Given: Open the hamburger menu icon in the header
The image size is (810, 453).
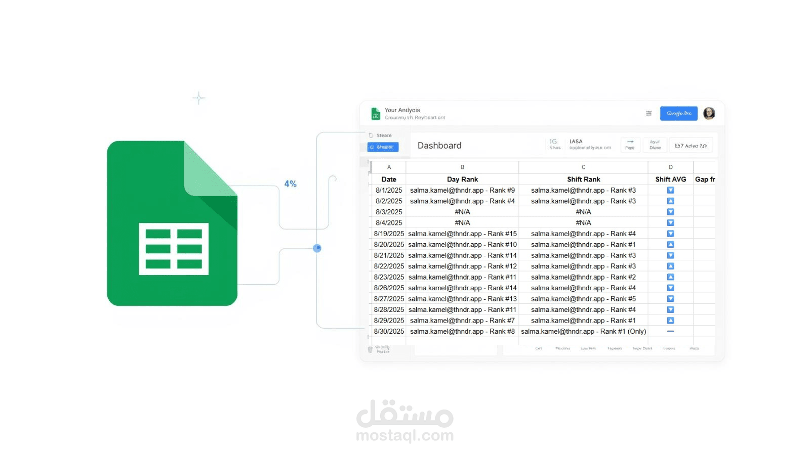Looking at the screenshot, I should tap(649, 114).
